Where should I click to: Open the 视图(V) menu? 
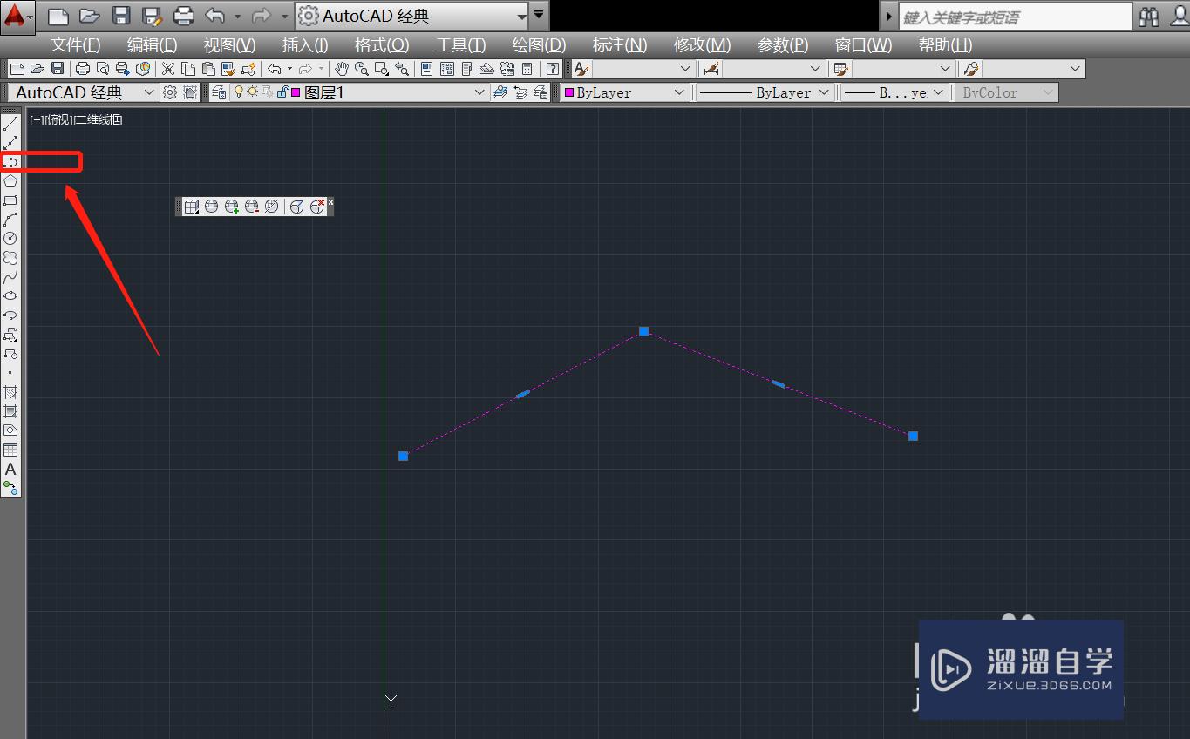tap(229, 45)
